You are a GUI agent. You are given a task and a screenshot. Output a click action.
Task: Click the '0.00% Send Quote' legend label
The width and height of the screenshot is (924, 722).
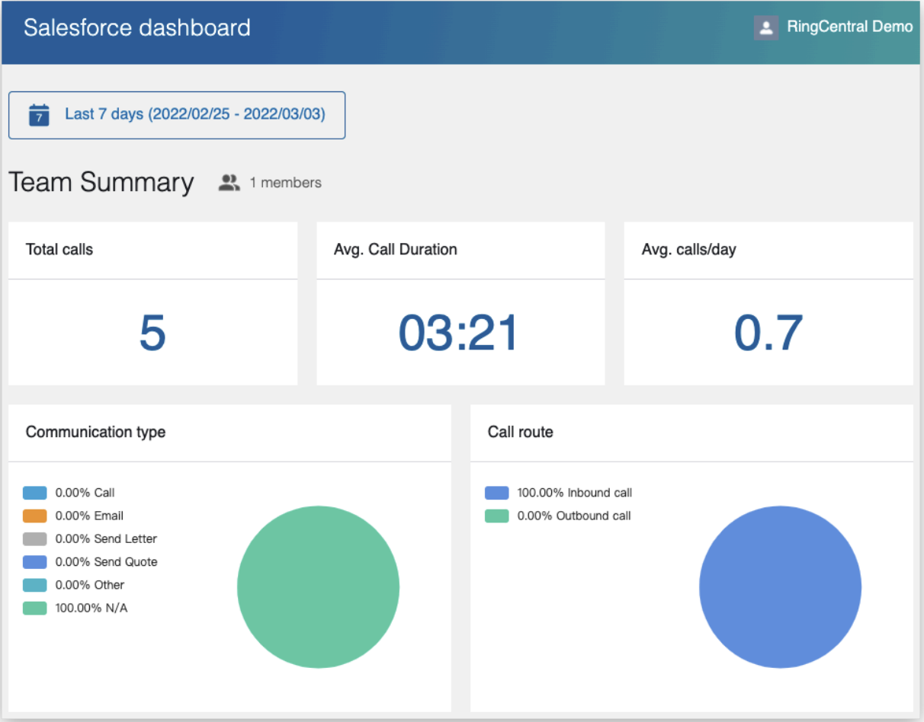(107, 562)
